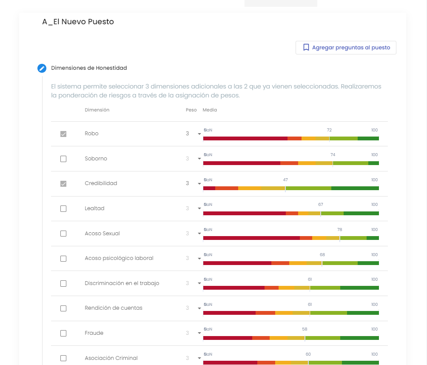The width and height of the screenshot is (427, 365).
Task: Enable the Soborno dimension checkbox
Action: pos(63,159)
